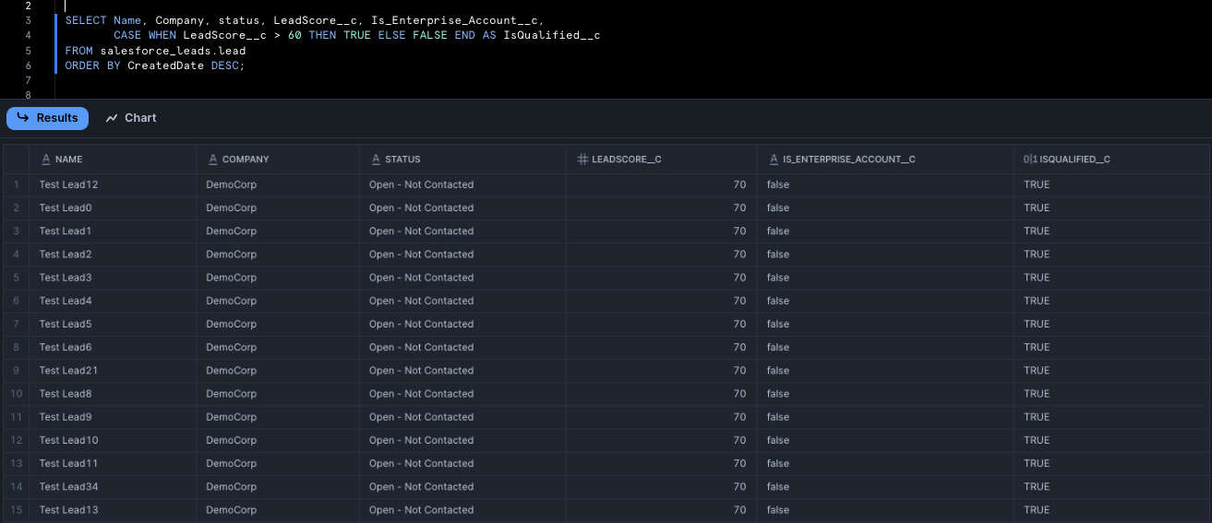Click the text-type icon in COMPANY header
This screenshot has width=1212, height=523.
tap(212, 160)
